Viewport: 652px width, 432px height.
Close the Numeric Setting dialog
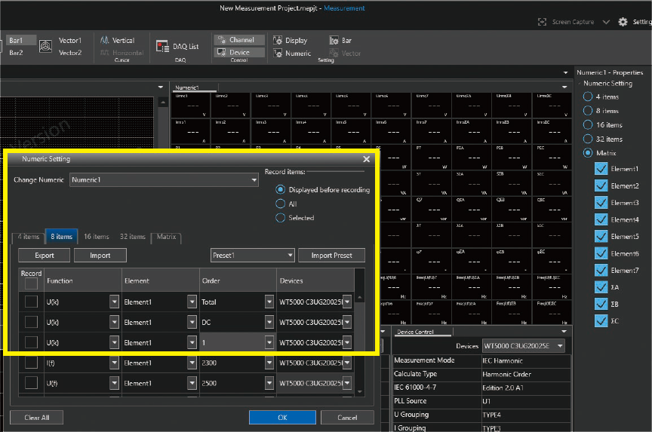click(x=366, y=159)
